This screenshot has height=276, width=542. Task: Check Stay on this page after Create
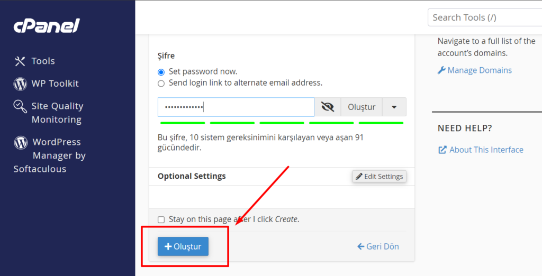161,220
